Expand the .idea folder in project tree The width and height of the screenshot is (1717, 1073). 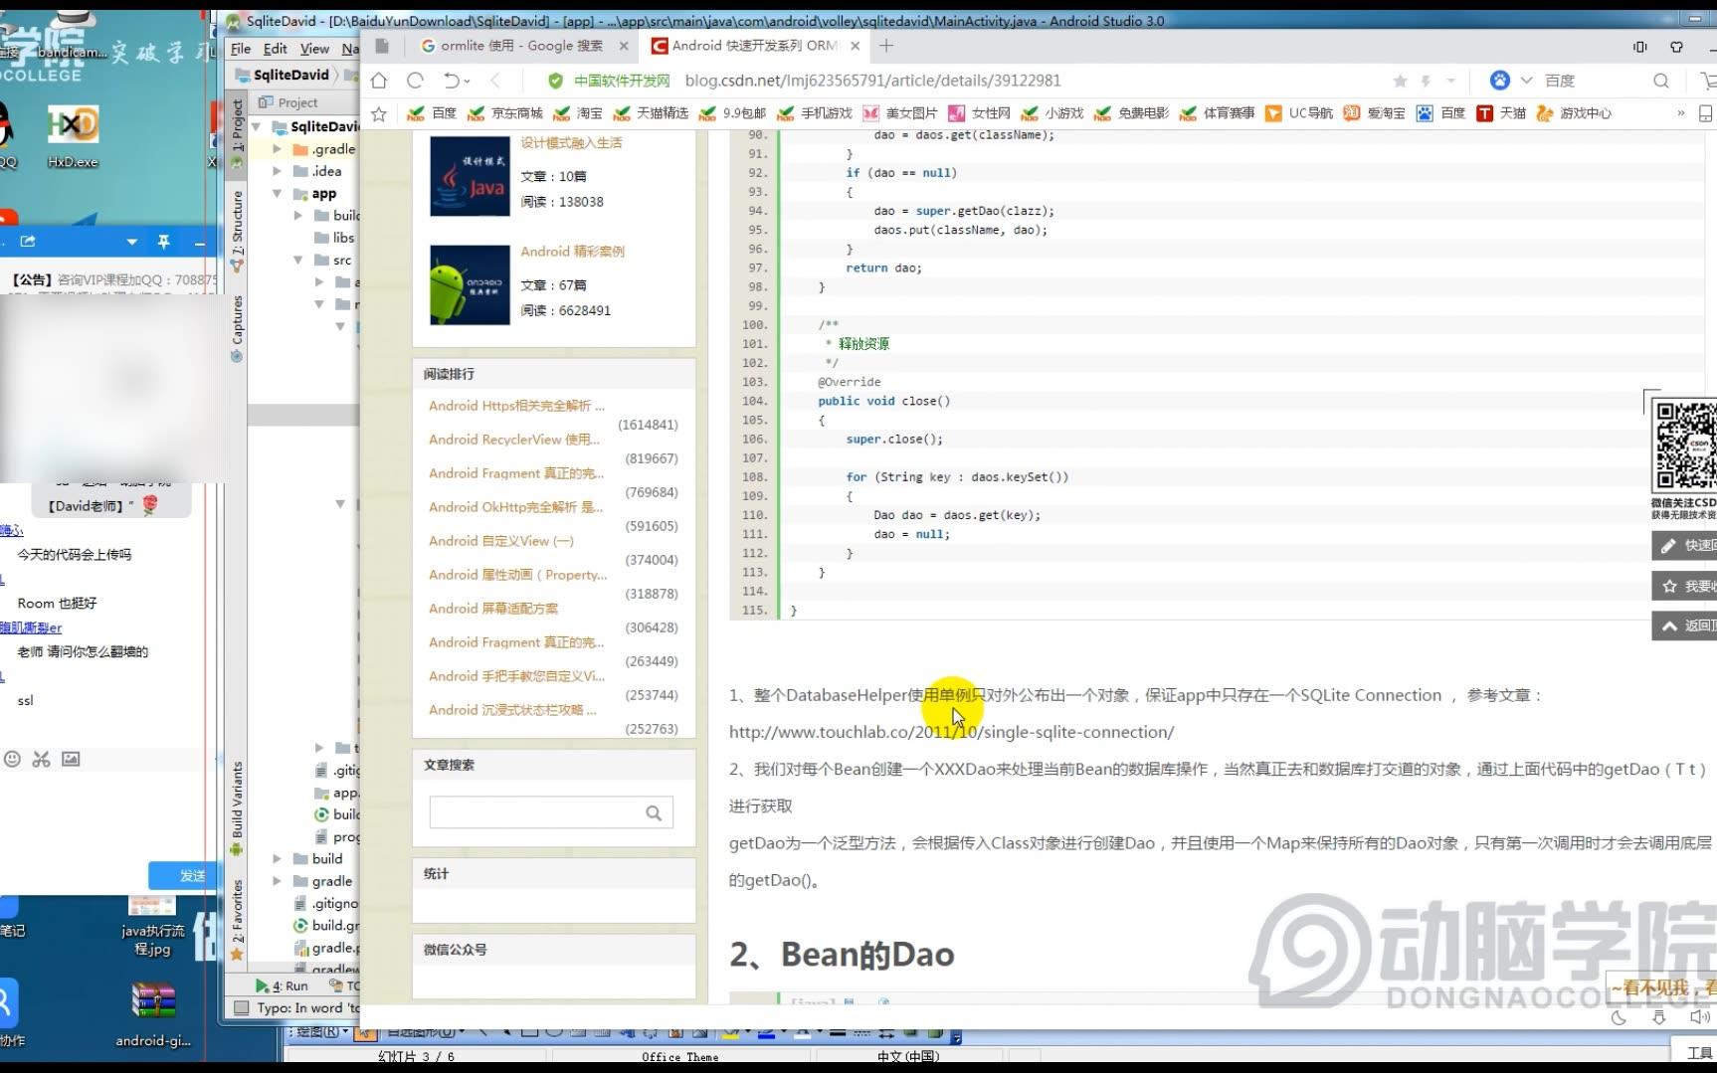point(278,171)
